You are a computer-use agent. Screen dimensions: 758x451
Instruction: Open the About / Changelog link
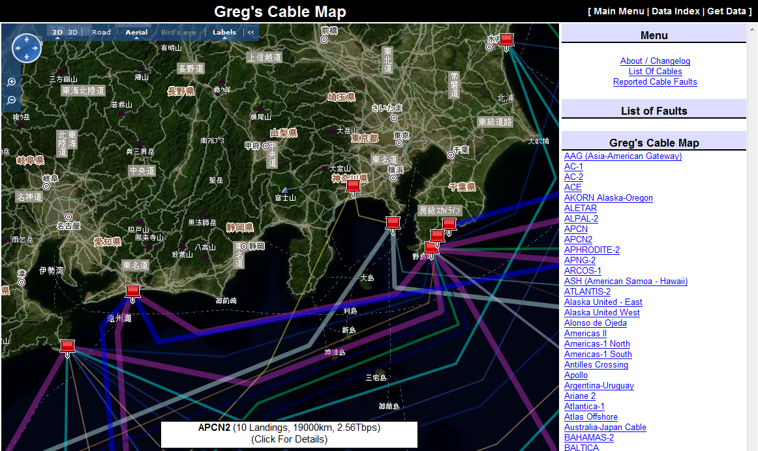point(655,61)
